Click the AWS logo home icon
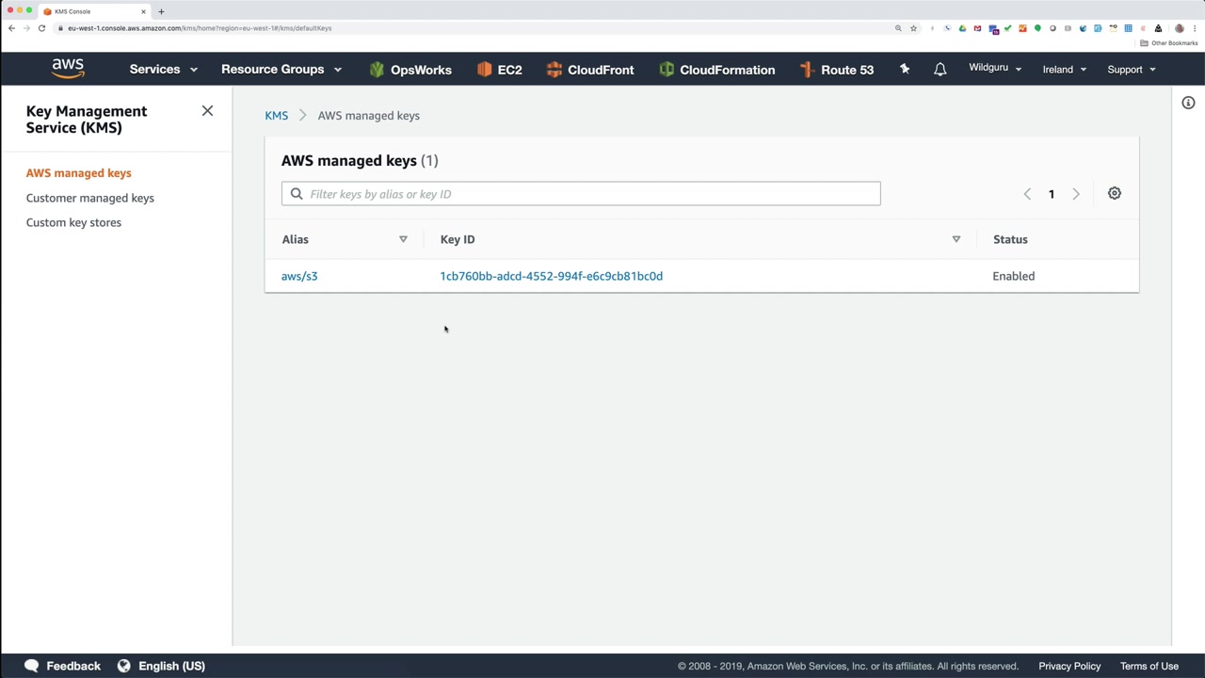Screen dimensions: 1205x678 pyautogui.click(x=68, y=69)
